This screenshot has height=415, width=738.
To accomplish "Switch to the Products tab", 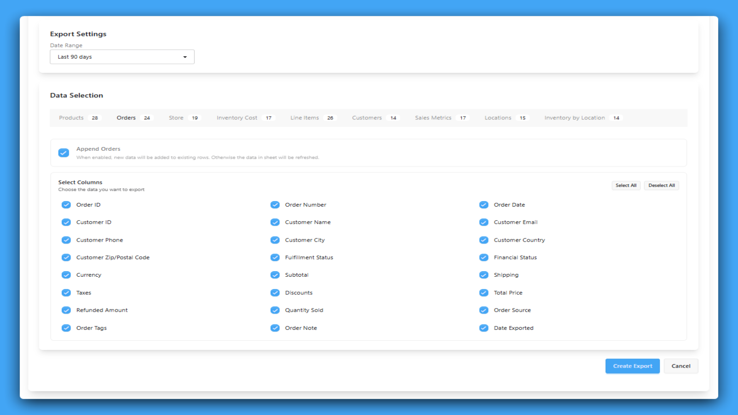I will tap(71, 118).
